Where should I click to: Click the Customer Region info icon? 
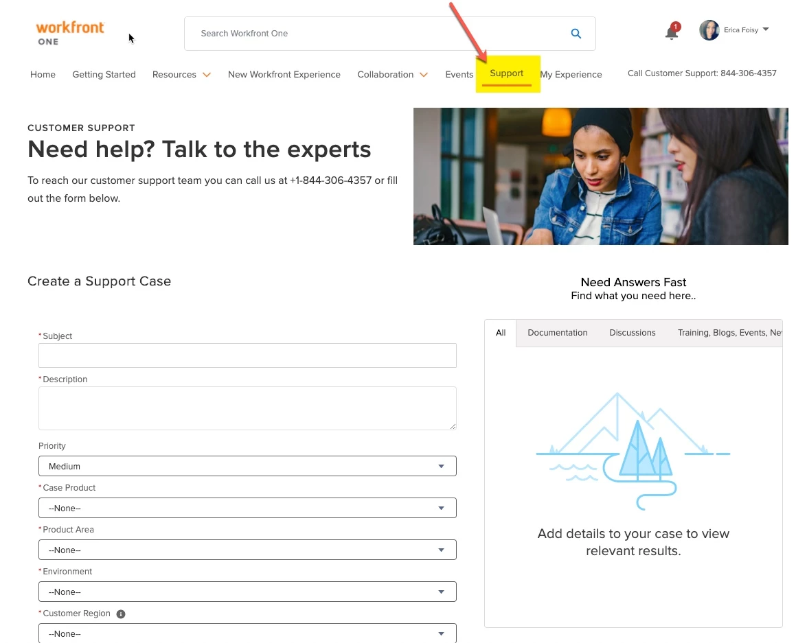[x=121, y=613]
